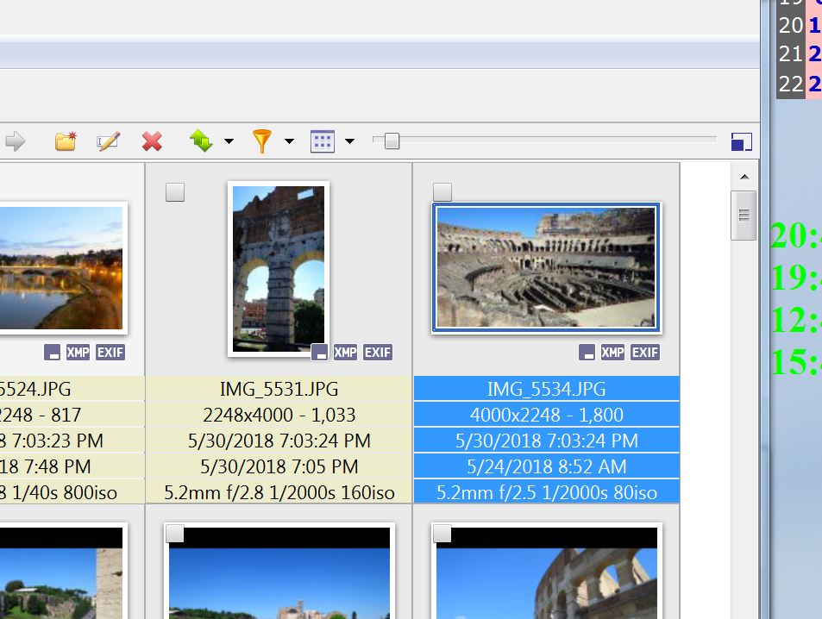Expand the filter funnel dropdown arrow
Viewport: 822px width, 619px height.
289,141
